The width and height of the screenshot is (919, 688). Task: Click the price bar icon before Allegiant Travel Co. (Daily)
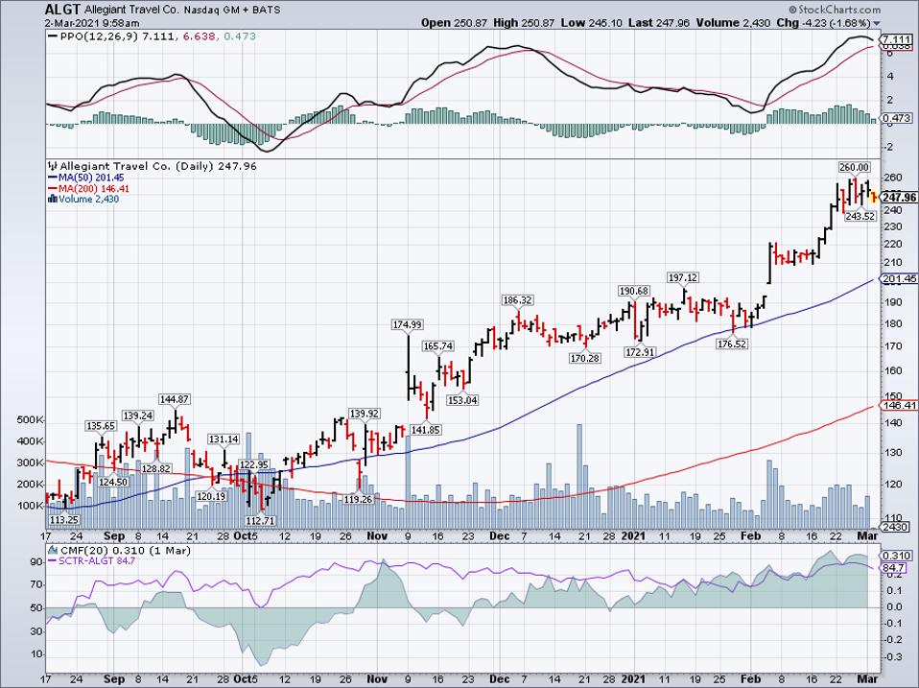tap(53, 166)
